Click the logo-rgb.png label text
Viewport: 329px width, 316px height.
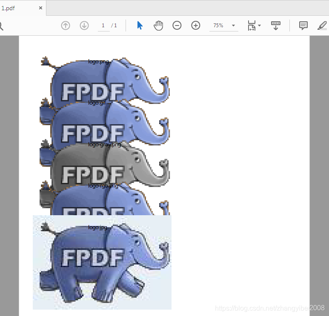103,186
